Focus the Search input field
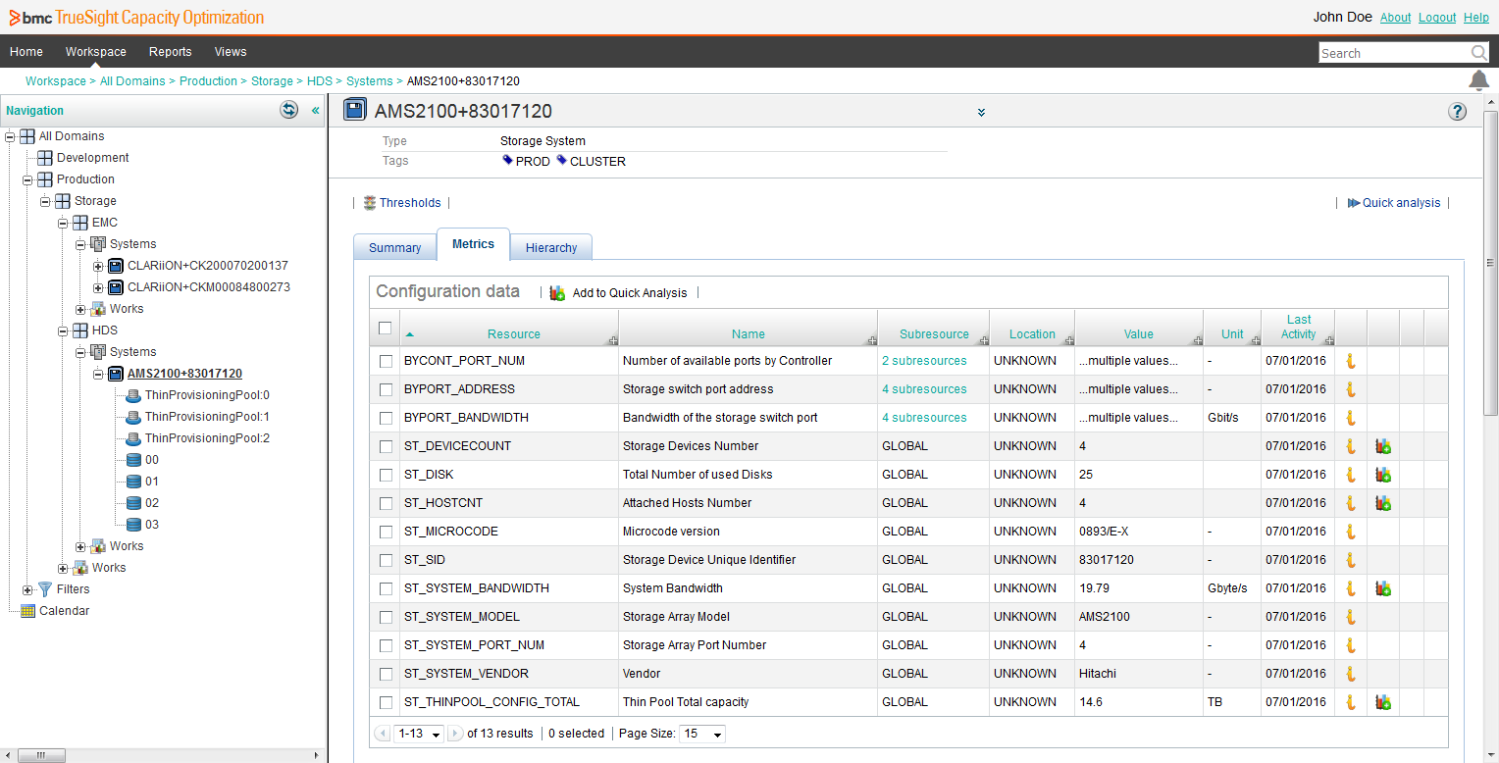The width and height of the screenshot is (1499, 763). pos(1394,53)
